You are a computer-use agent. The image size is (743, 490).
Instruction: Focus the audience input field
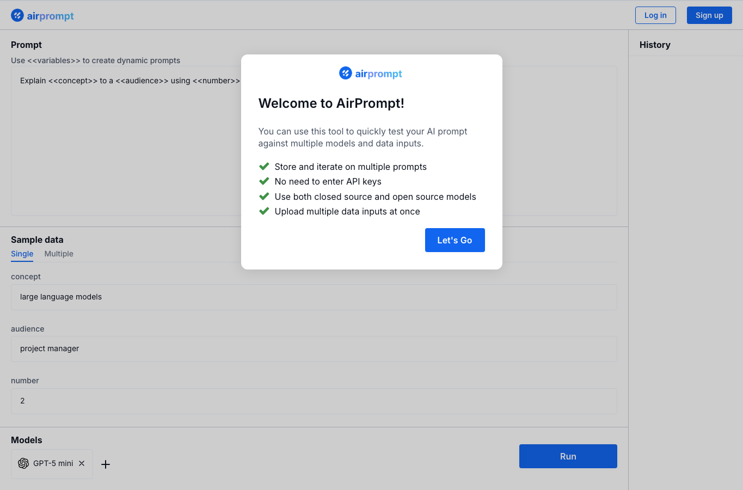314,349
